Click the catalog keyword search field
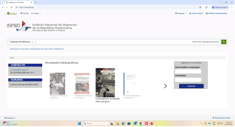This screenshot has height=127, width=235. (128, 42)
